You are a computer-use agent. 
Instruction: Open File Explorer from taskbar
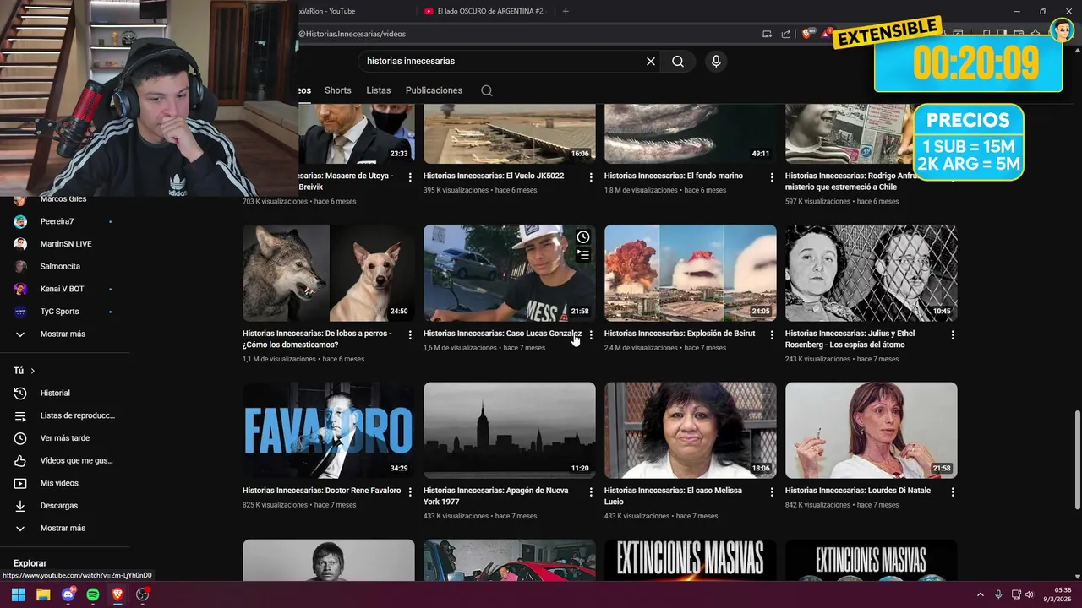coord(43,594)
